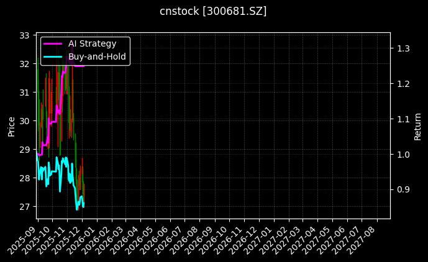Click date label 2026-11
The width and height of the screenshot is (428, 262).
229,240
